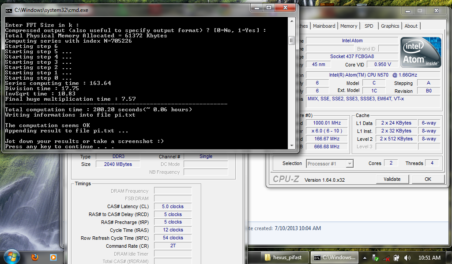The width and height of the screenshot is (452, 264).
Task: Click the 2040 MBytes memory size value
Action: (x=118, y=164)
